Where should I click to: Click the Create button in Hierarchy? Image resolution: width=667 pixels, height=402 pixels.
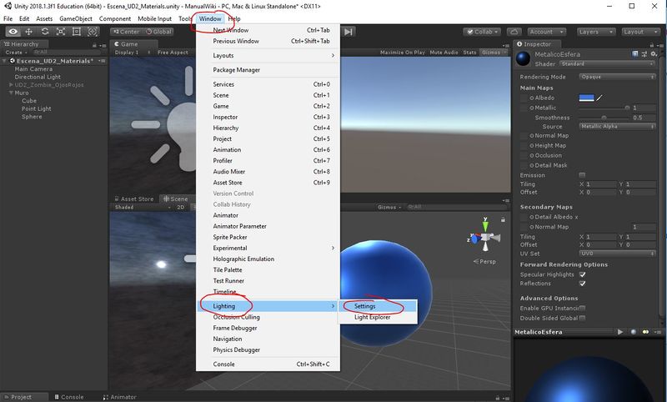pos(16,53)
